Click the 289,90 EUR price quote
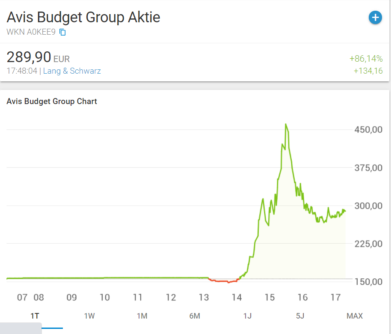 [x=38, y=57]
